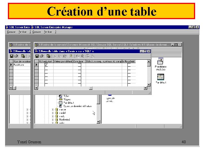This screenshot has height=152, width=203.
Task: Open table Properties icon next to Save in front toolbar
Action: click(x=41, y=56)
